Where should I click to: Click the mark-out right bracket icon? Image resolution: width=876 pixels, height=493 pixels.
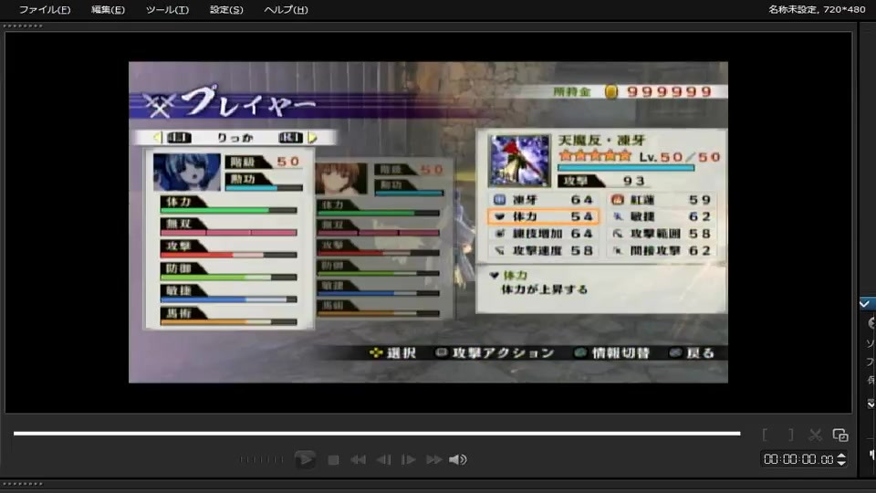(790, 435)
